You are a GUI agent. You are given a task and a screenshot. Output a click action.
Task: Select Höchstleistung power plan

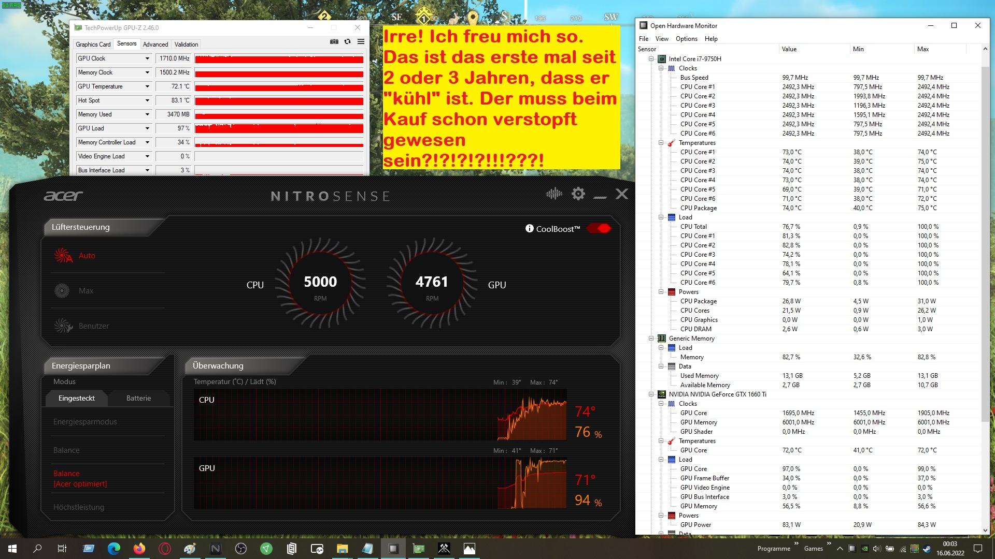click(x=79, y=507)
